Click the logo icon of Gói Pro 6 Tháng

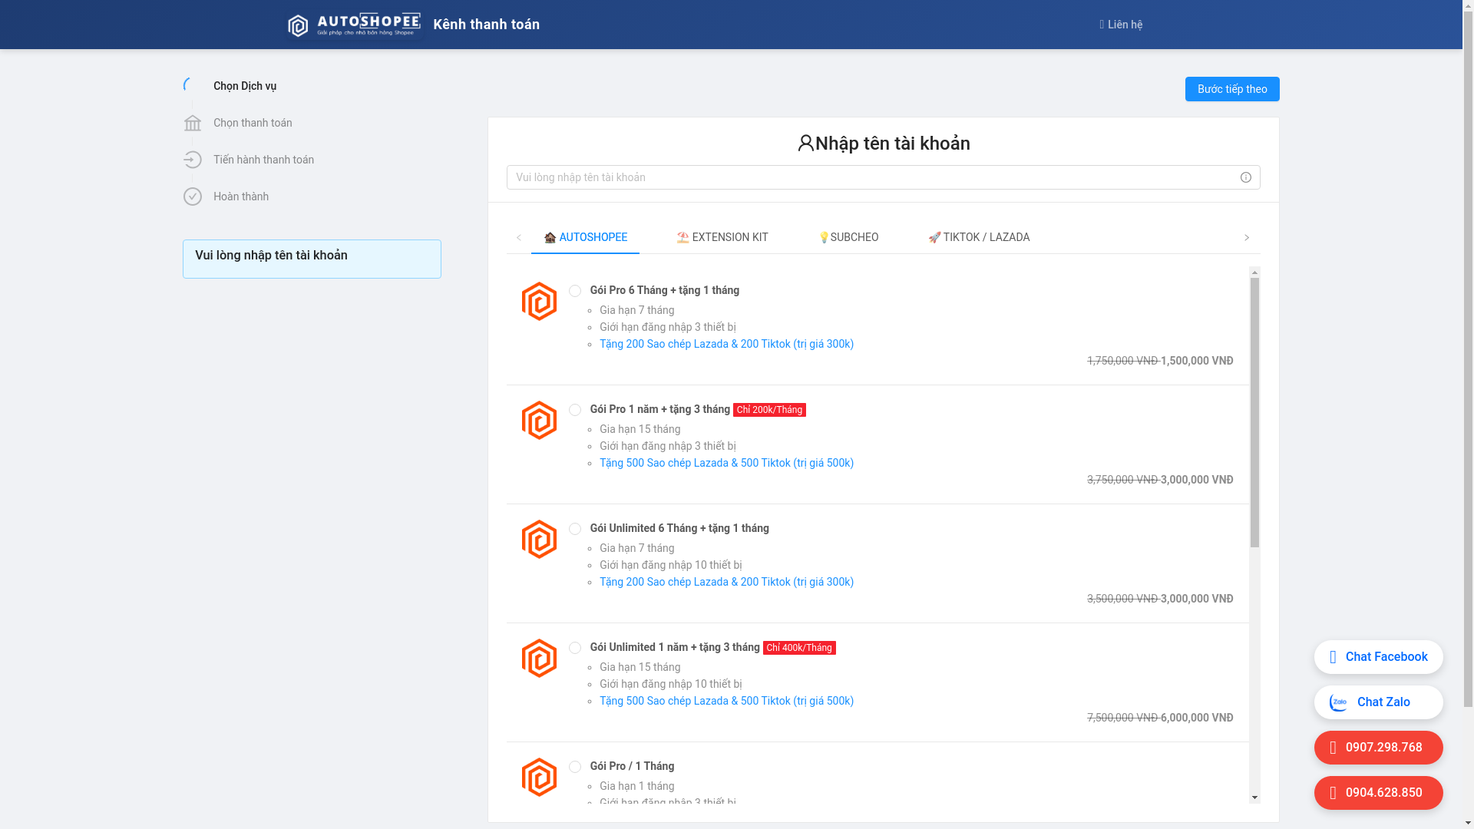539,301
